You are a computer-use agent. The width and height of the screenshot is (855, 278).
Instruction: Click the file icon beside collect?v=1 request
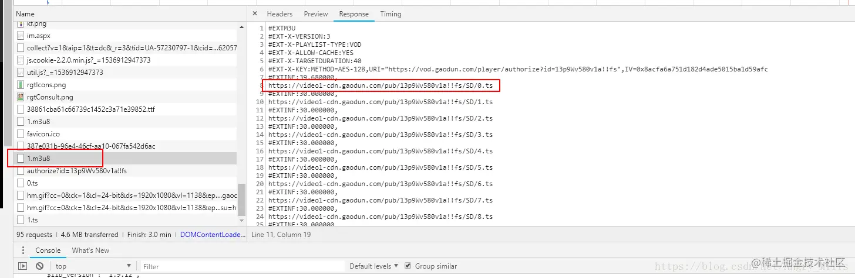tap(21, 48)
